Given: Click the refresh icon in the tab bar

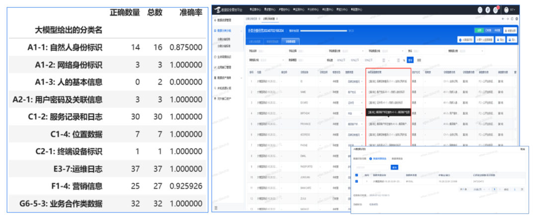Looking at the screenshot, I should 512,19.
